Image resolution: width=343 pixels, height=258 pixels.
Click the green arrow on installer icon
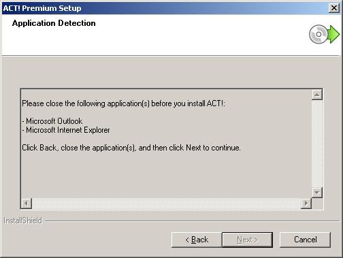[x=333, y=34]
